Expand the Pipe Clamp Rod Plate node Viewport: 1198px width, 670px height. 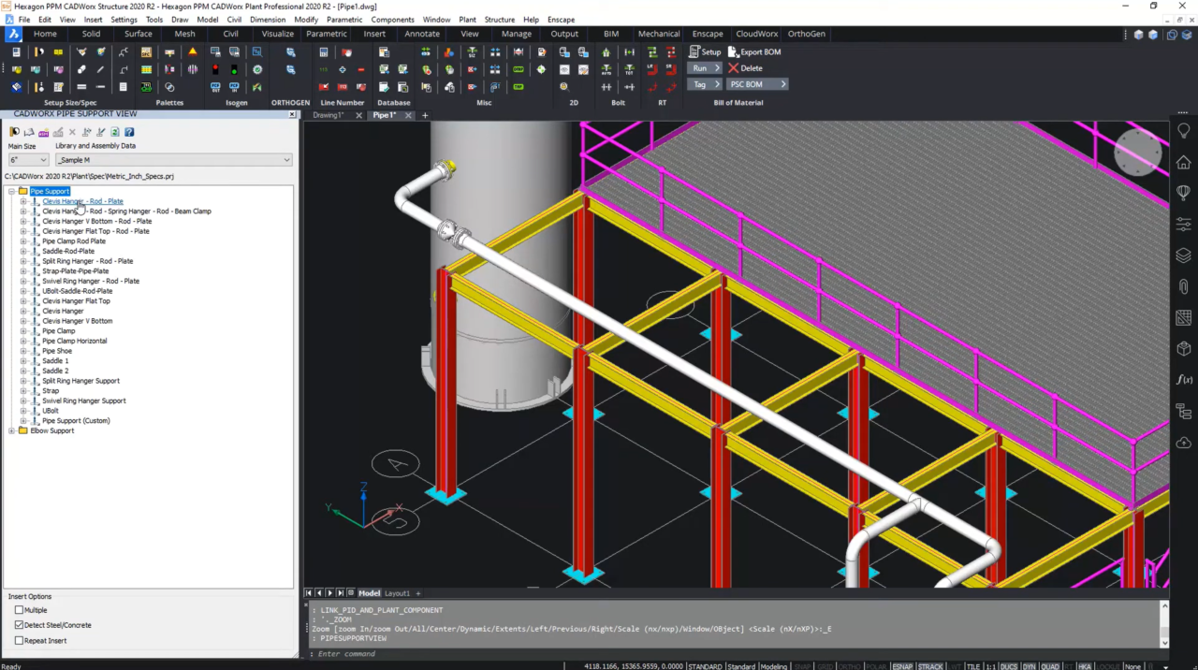coord(23,241)
